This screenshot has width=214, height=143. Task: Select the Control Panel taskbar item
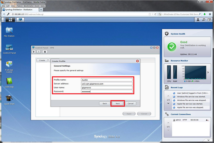(20, 20)
